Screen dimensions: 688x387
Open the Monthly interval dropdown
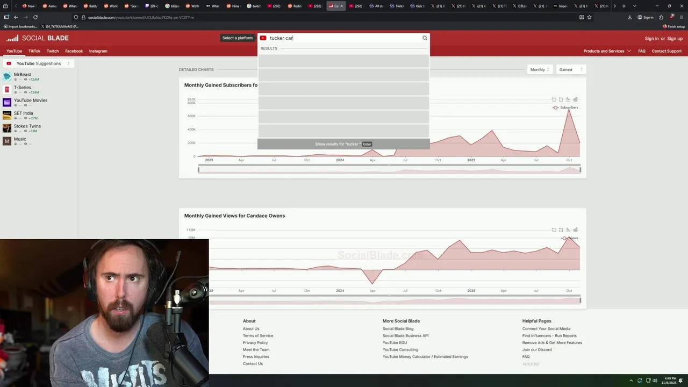click(540, 69)
